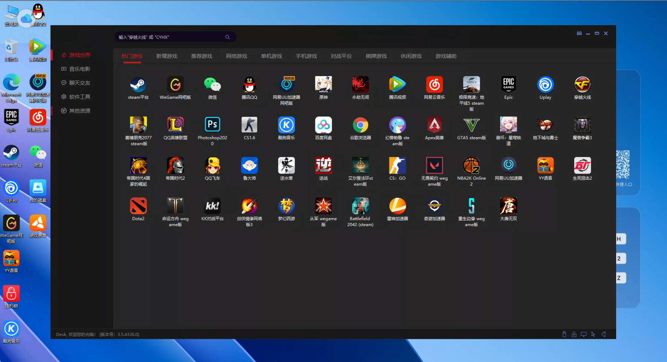Open 微信 in the game launcher grid

212,85
